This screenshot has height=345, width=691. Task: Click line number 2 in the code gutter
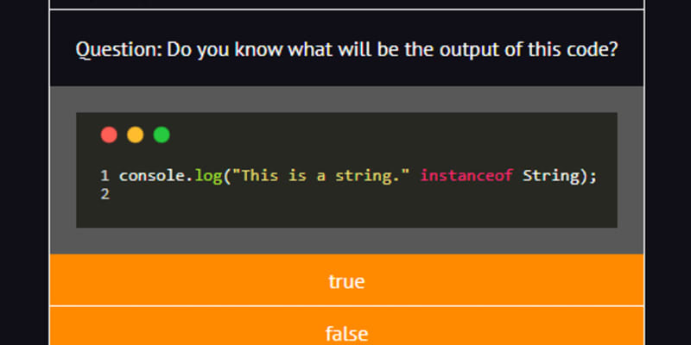[x=105, y=194]
